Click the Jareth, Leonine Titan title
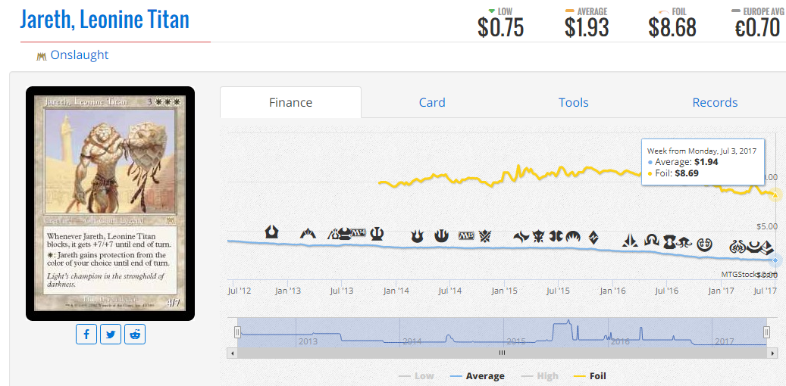 click(x=105, y=19)
